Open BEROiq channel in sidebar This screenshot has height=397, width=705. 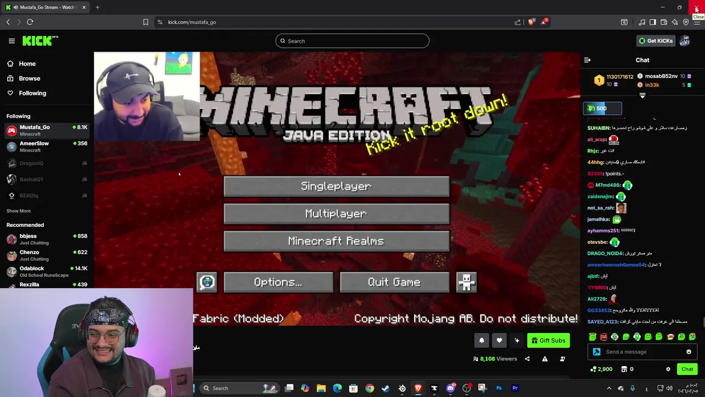tap(47, 196)
